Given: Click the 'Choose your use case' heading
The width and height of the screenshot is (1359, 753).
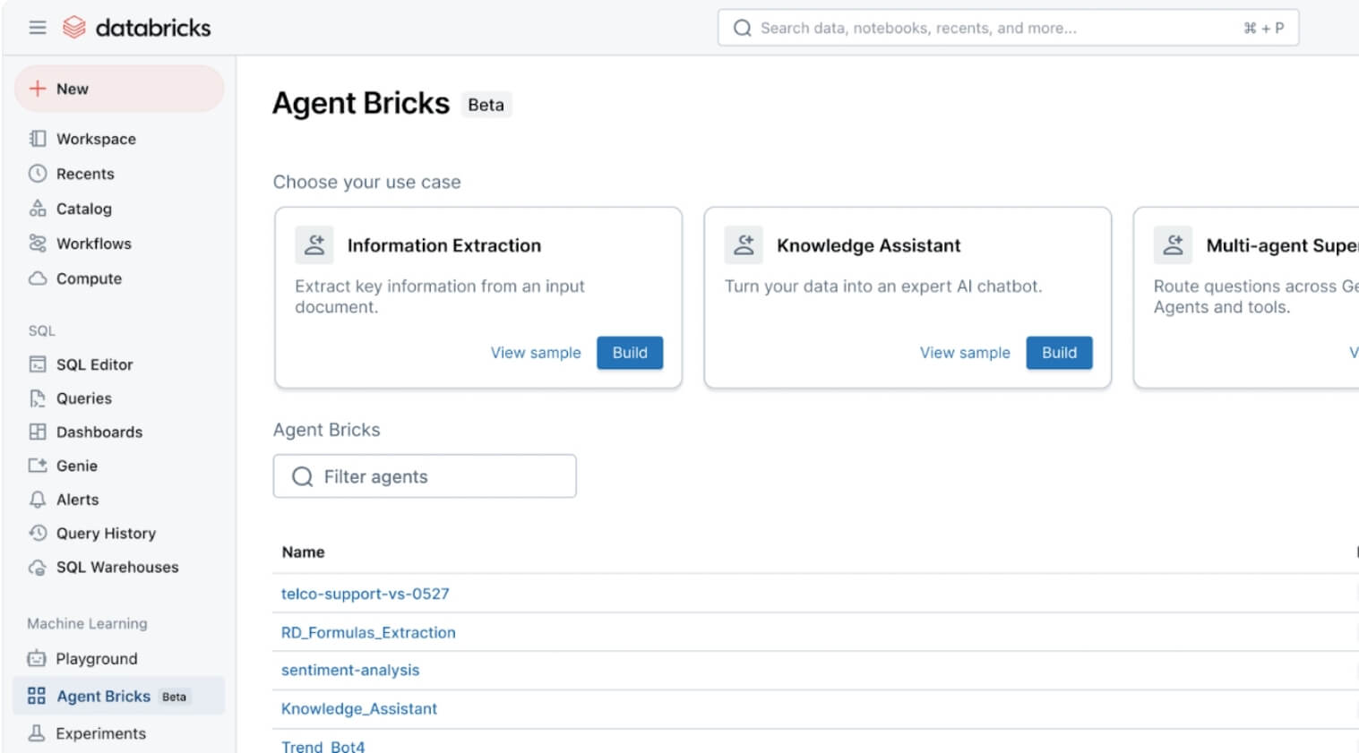Looking at the screenshot, I should pos(366,182).
